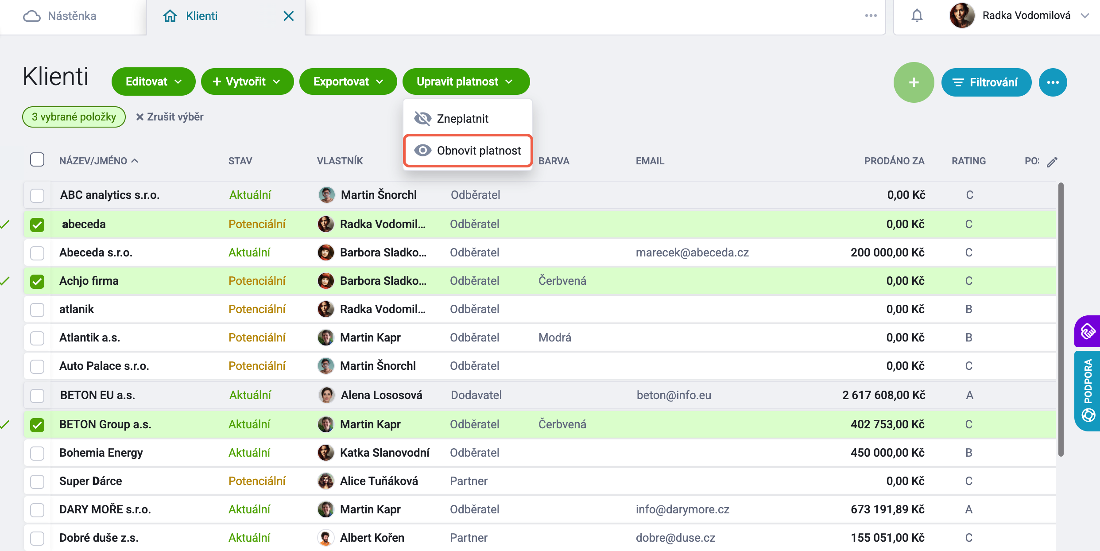Click the RATING column header
The image size is (1100, 551).
coord(968,161)
